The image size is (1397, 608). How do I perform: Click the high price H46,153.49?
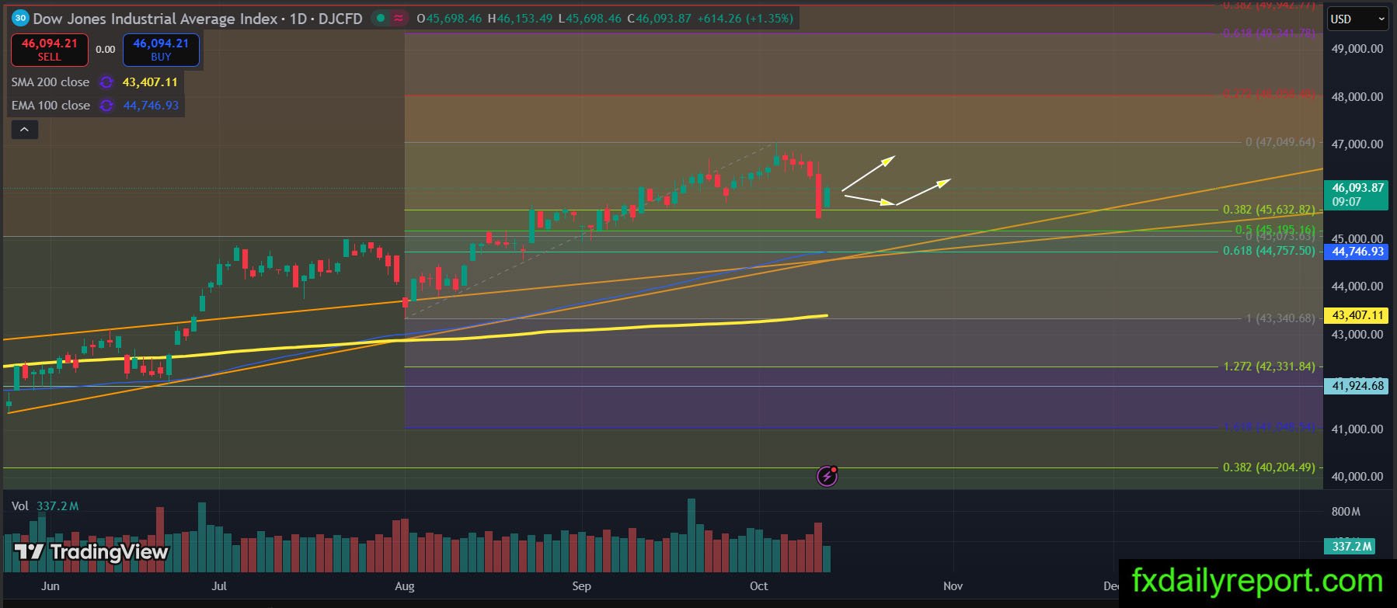click(520, 18)
